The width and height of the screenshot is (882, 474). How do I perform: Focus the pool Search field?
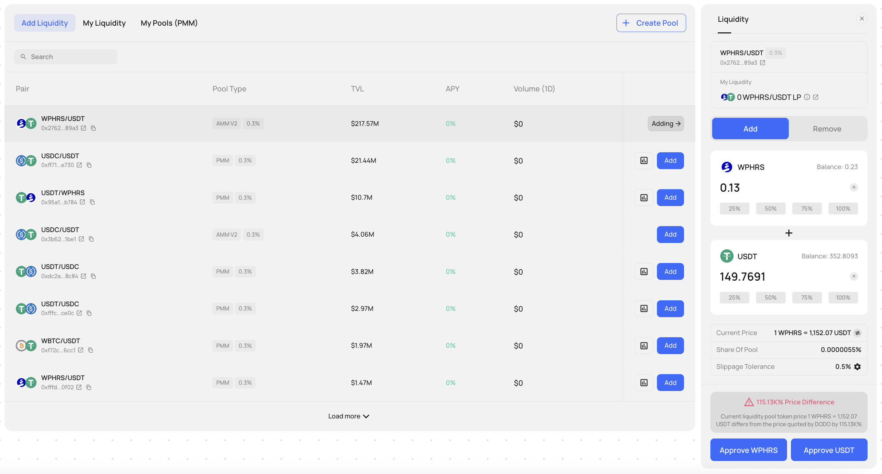click(66, 57)
